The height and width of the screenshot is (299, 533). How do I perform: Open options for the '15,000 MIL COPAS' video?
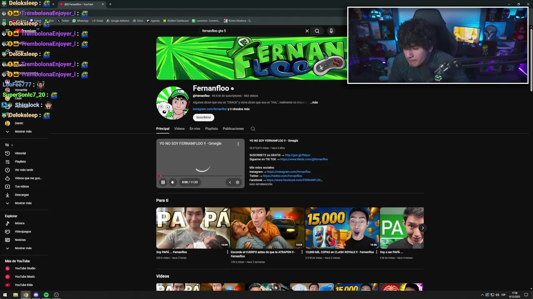tap(377, 252)
